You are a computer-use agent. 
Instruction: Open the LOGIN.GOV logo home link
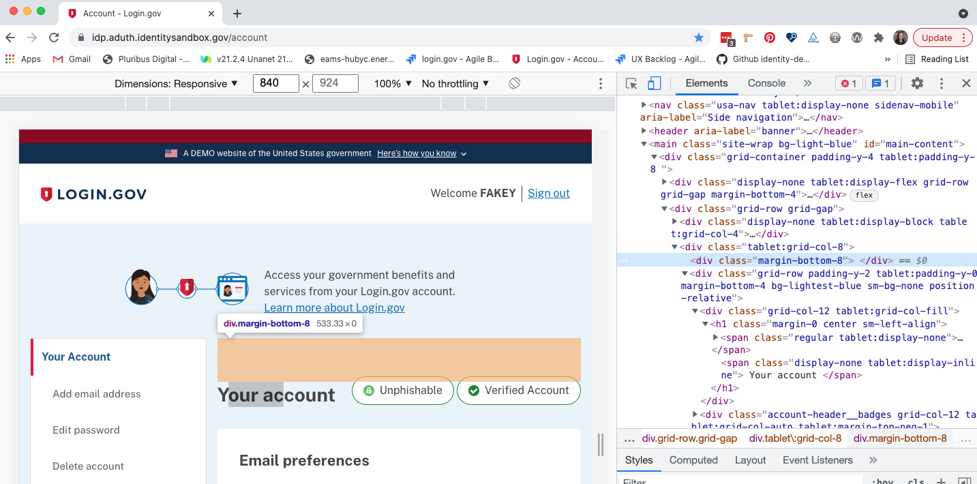point(93,194)
